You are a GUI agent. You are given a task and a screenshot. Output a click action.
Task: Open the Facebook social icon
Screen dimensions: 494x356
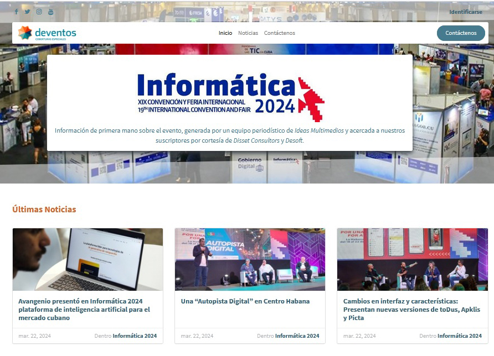[x=17, y=12]
